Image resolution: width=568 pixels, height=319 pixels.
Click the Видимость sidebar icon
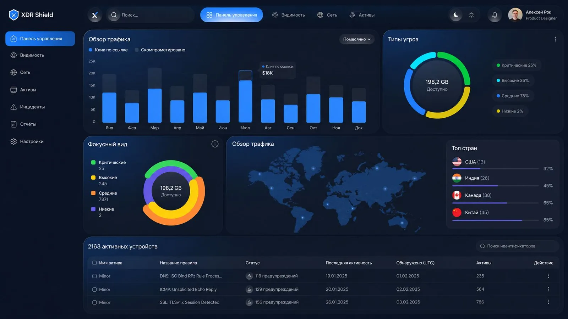[13, 55]
